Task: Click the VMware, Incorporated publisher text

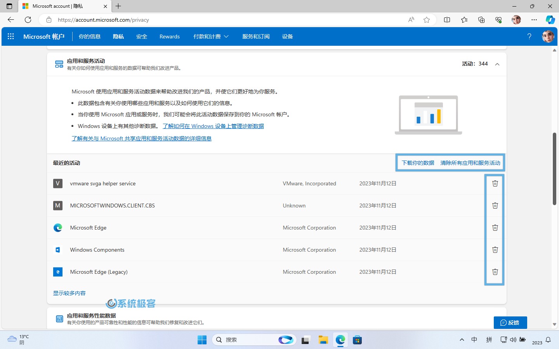Action: (x=309, y=183)
